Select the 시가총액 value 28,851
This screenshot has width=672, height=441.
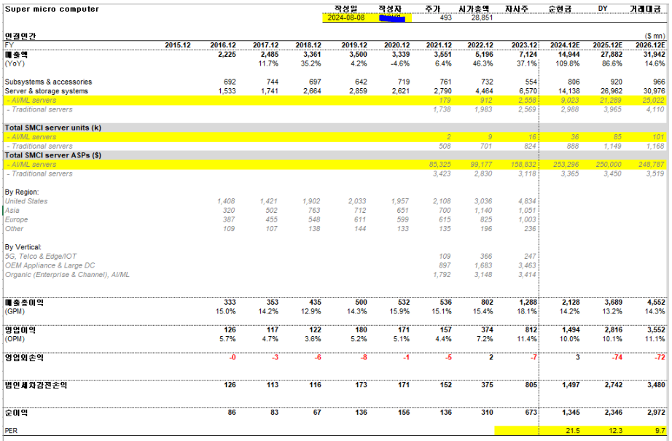click(x=482, y=17)
